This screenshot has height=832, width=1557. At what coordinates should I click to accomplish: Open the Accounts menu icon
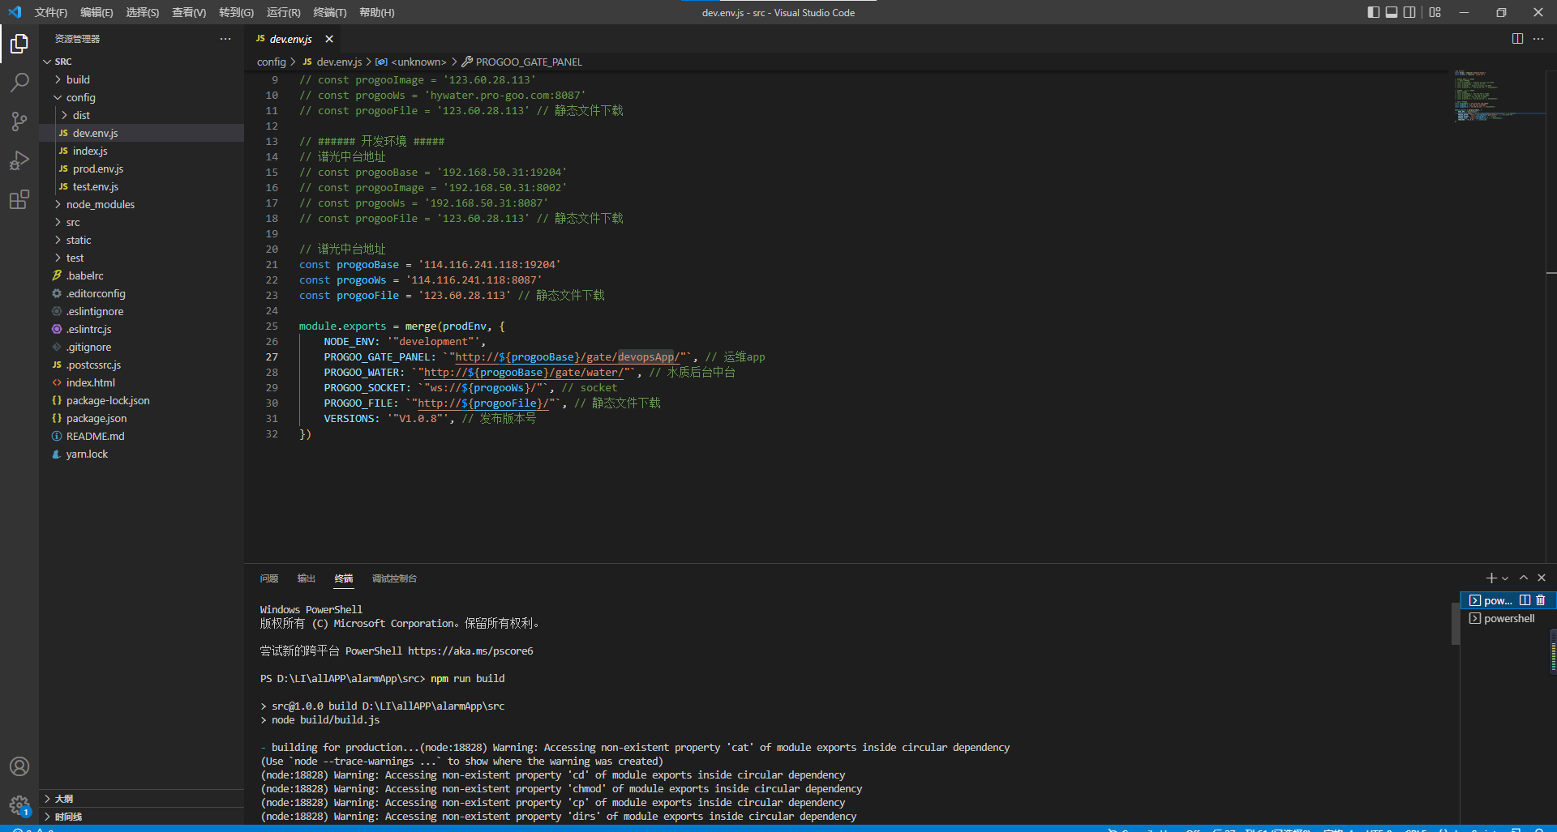[19, 766]
